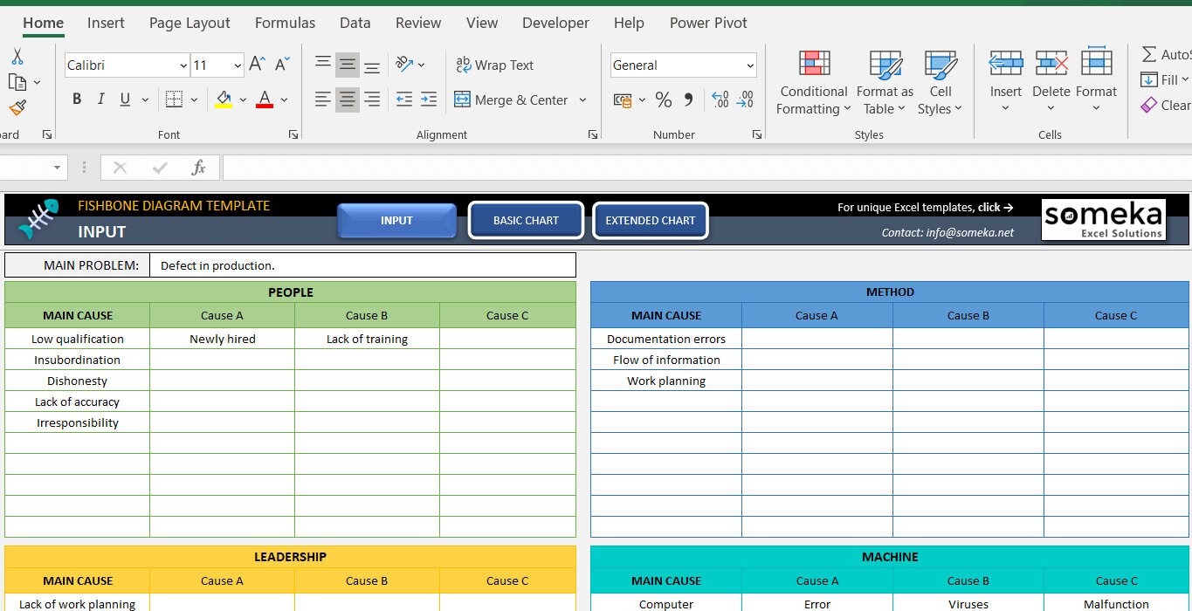
Task: Open the EXTENDED CHART sheet button
Action: pyautogui.click(x=651, y=221)
